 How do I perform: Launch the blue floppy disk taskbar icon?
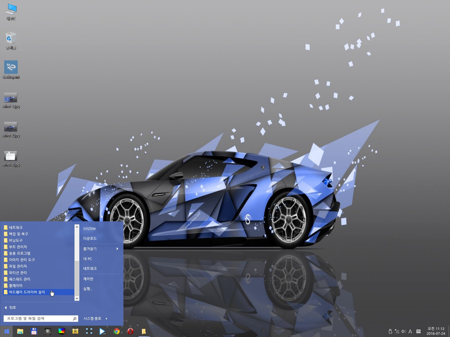34,331
